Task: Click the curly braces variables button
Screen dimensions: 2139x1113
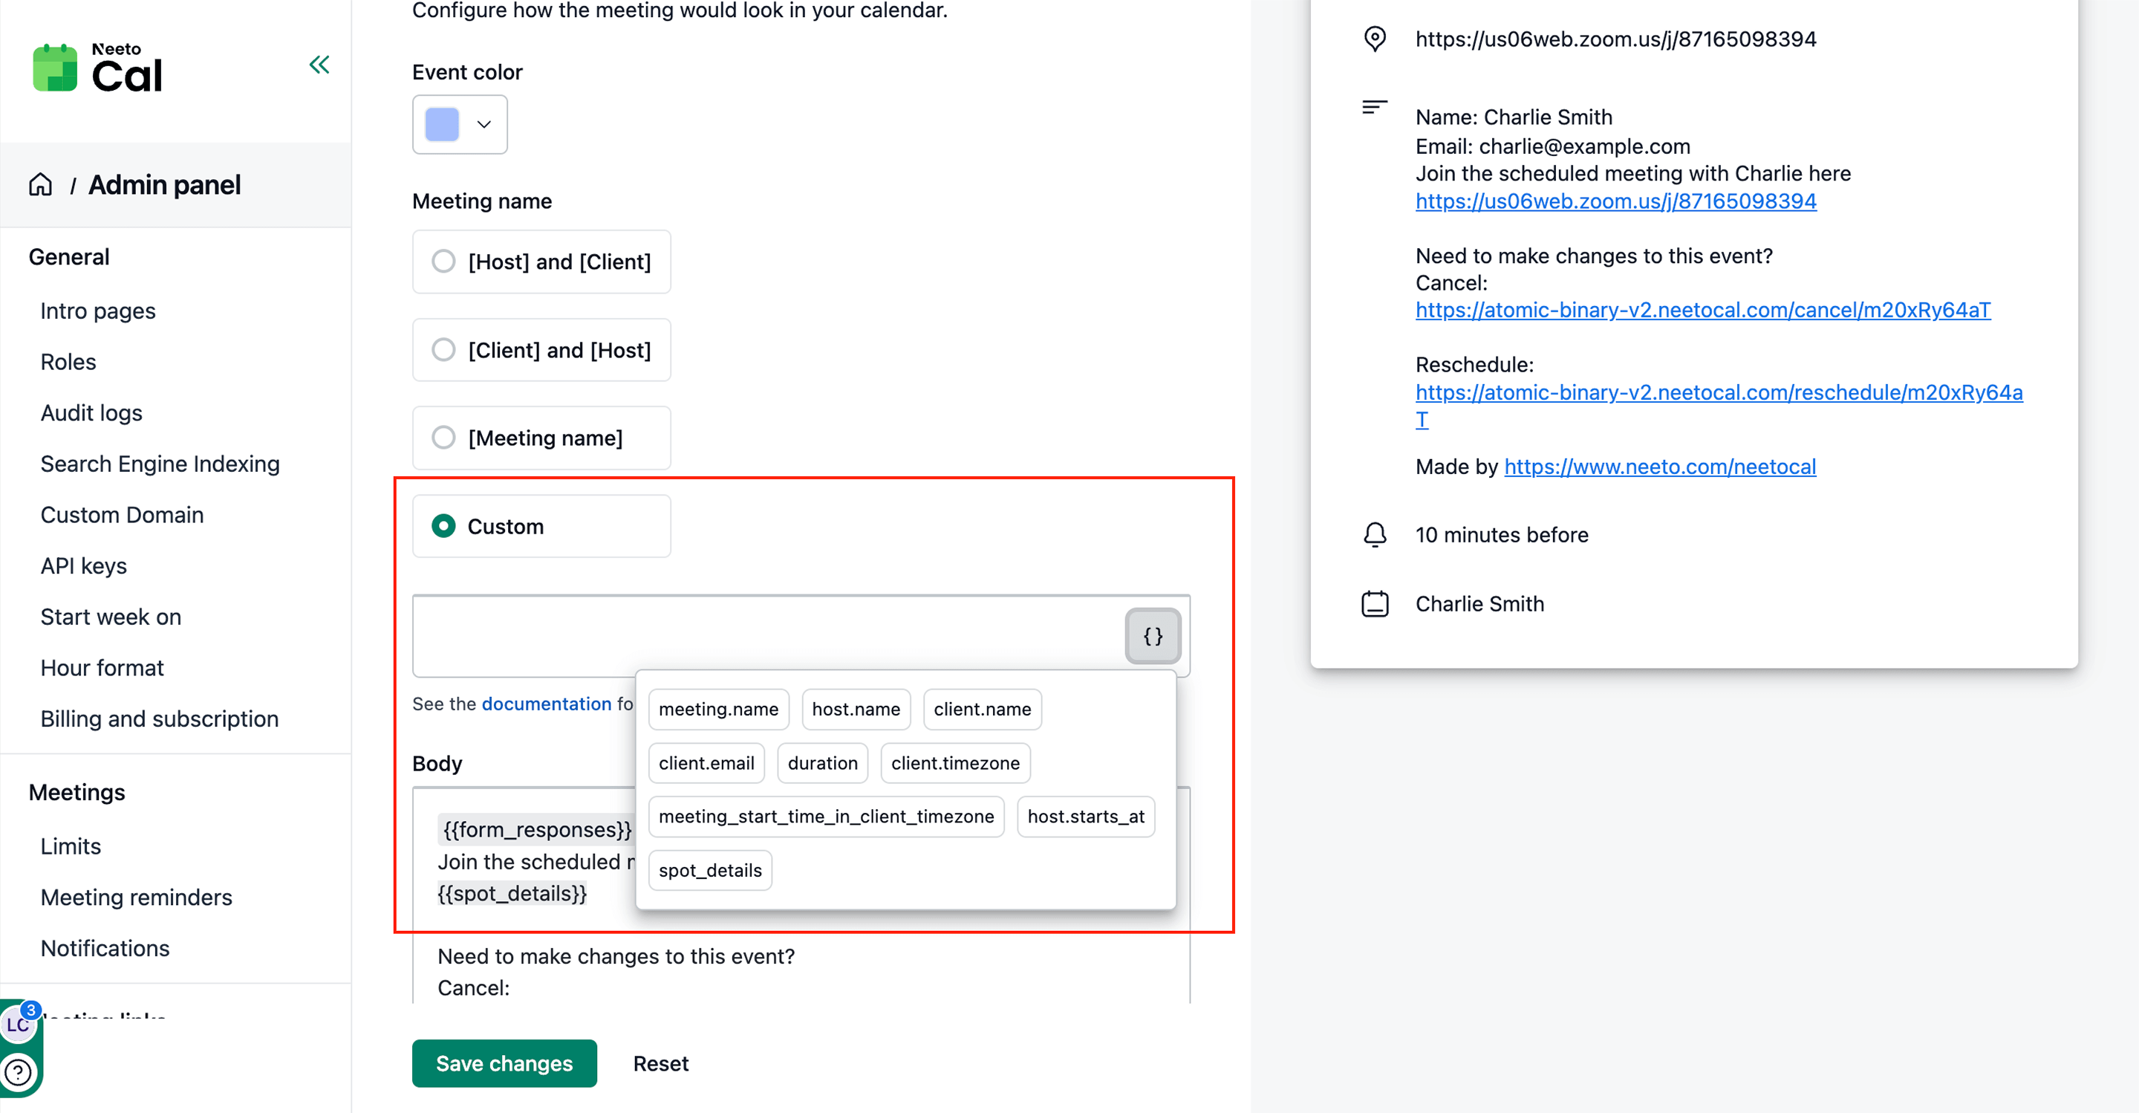Action: pyautogui.click(x=1153, y=636)
